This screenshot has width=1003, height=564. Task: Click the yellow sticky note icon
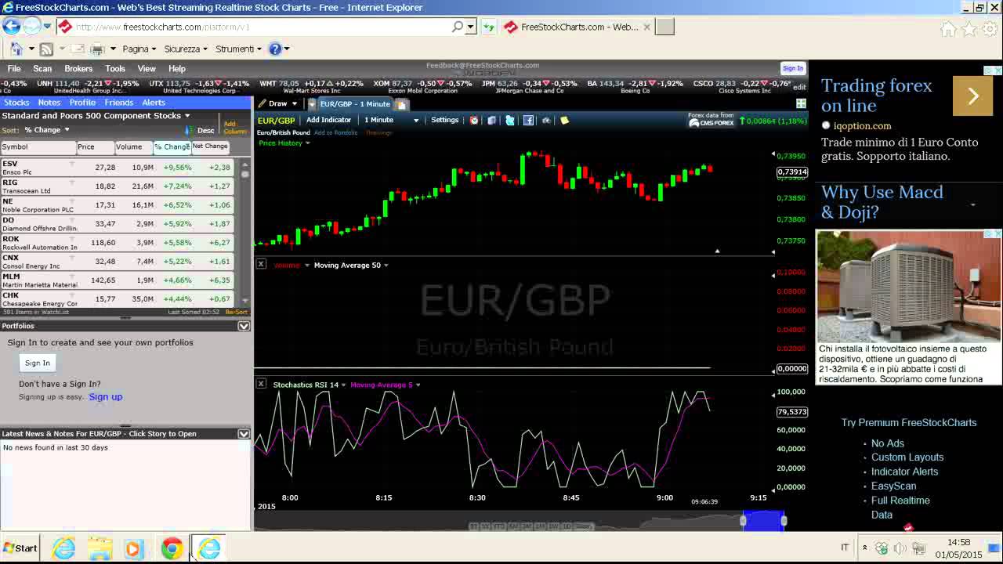564,120
